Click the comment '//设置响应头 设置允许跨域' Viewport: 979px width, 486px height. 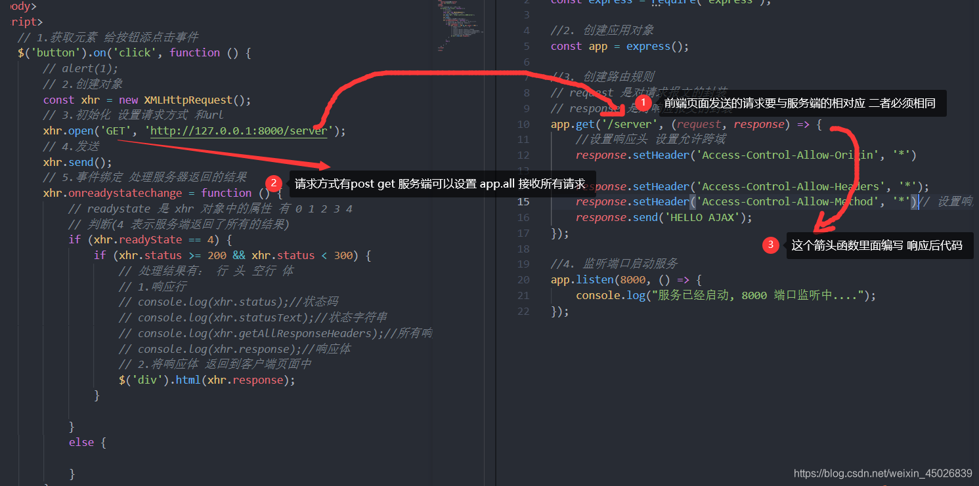[651, 140]
